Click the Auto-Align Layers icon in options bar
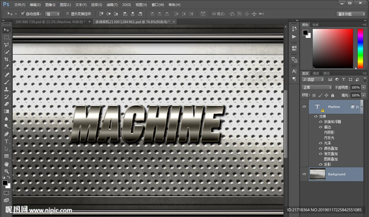This screenshot has height=217, width=369. click(x=203, y=14)
